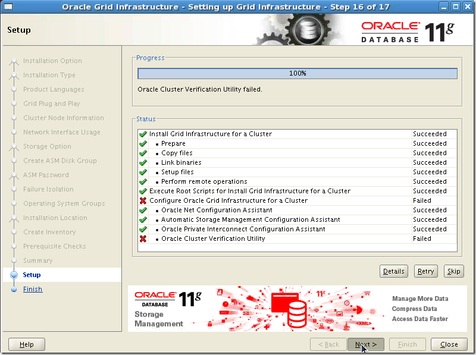The width and height of the screenshot is (476, 355).
Task: Click Succeeded status of Prepare row
Action: pyautogui.click(x=430, y=143)
